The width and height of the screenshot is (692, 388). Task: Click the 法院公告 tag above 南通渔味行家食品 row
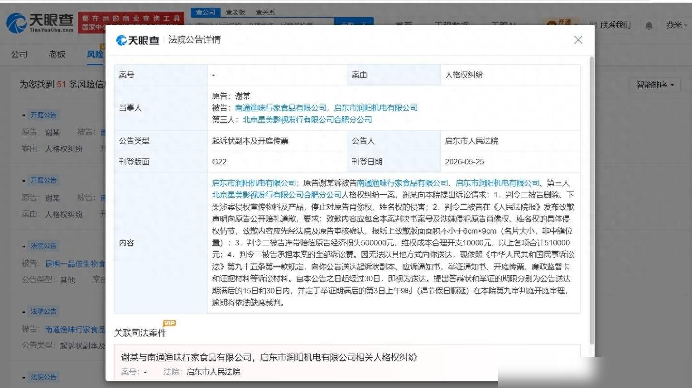click(x=43, y=311)
